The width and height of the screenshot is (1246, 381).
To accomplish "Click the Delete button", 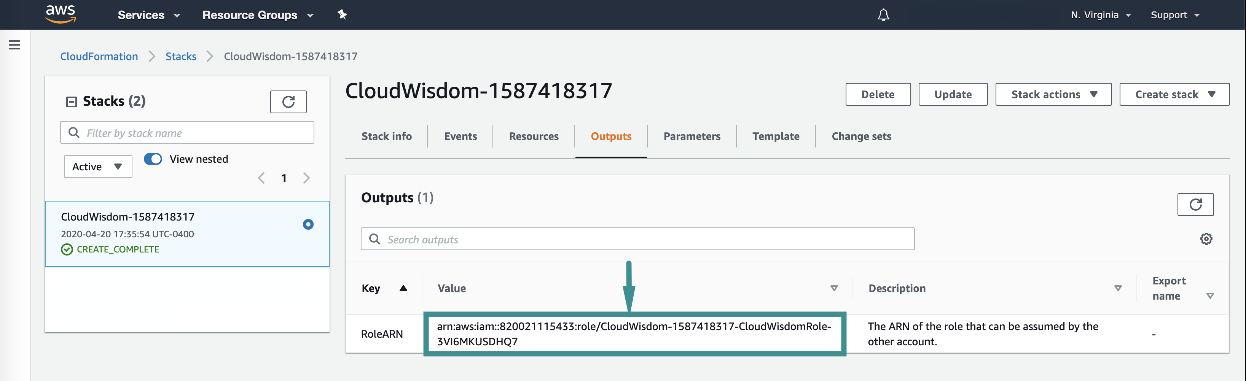I will [878, 94].
